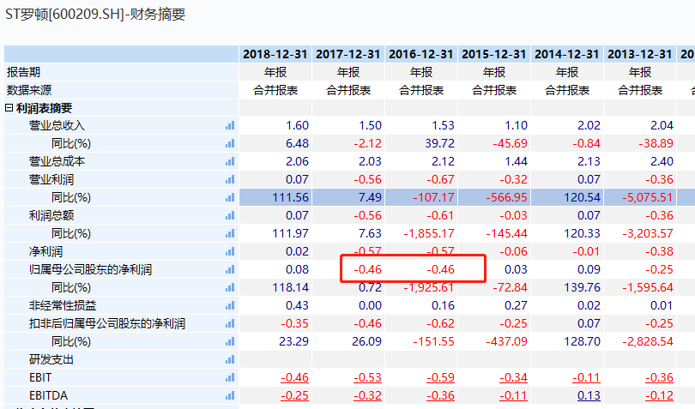Collapse the 利润表摘要 section

9,108
